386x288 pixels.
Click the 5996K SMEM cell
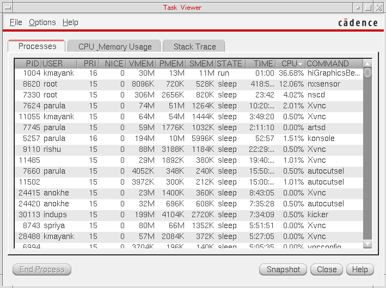(x=203, y=138)
